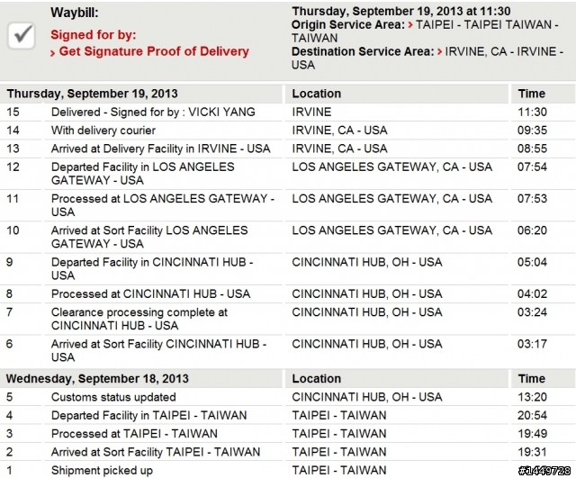Select row 15 Delivered signed by VICKI YANG
This screenshot has width=576, height=478.
(288, 112)
